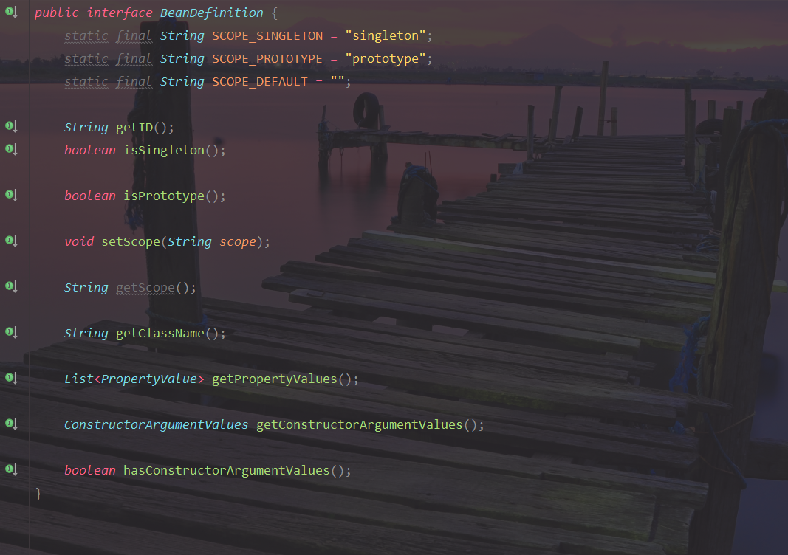The width and height of the screenshot is (788, 555).
Task: Click the gutter icon beside isPrototype()
Action: (x=11, y=195)
